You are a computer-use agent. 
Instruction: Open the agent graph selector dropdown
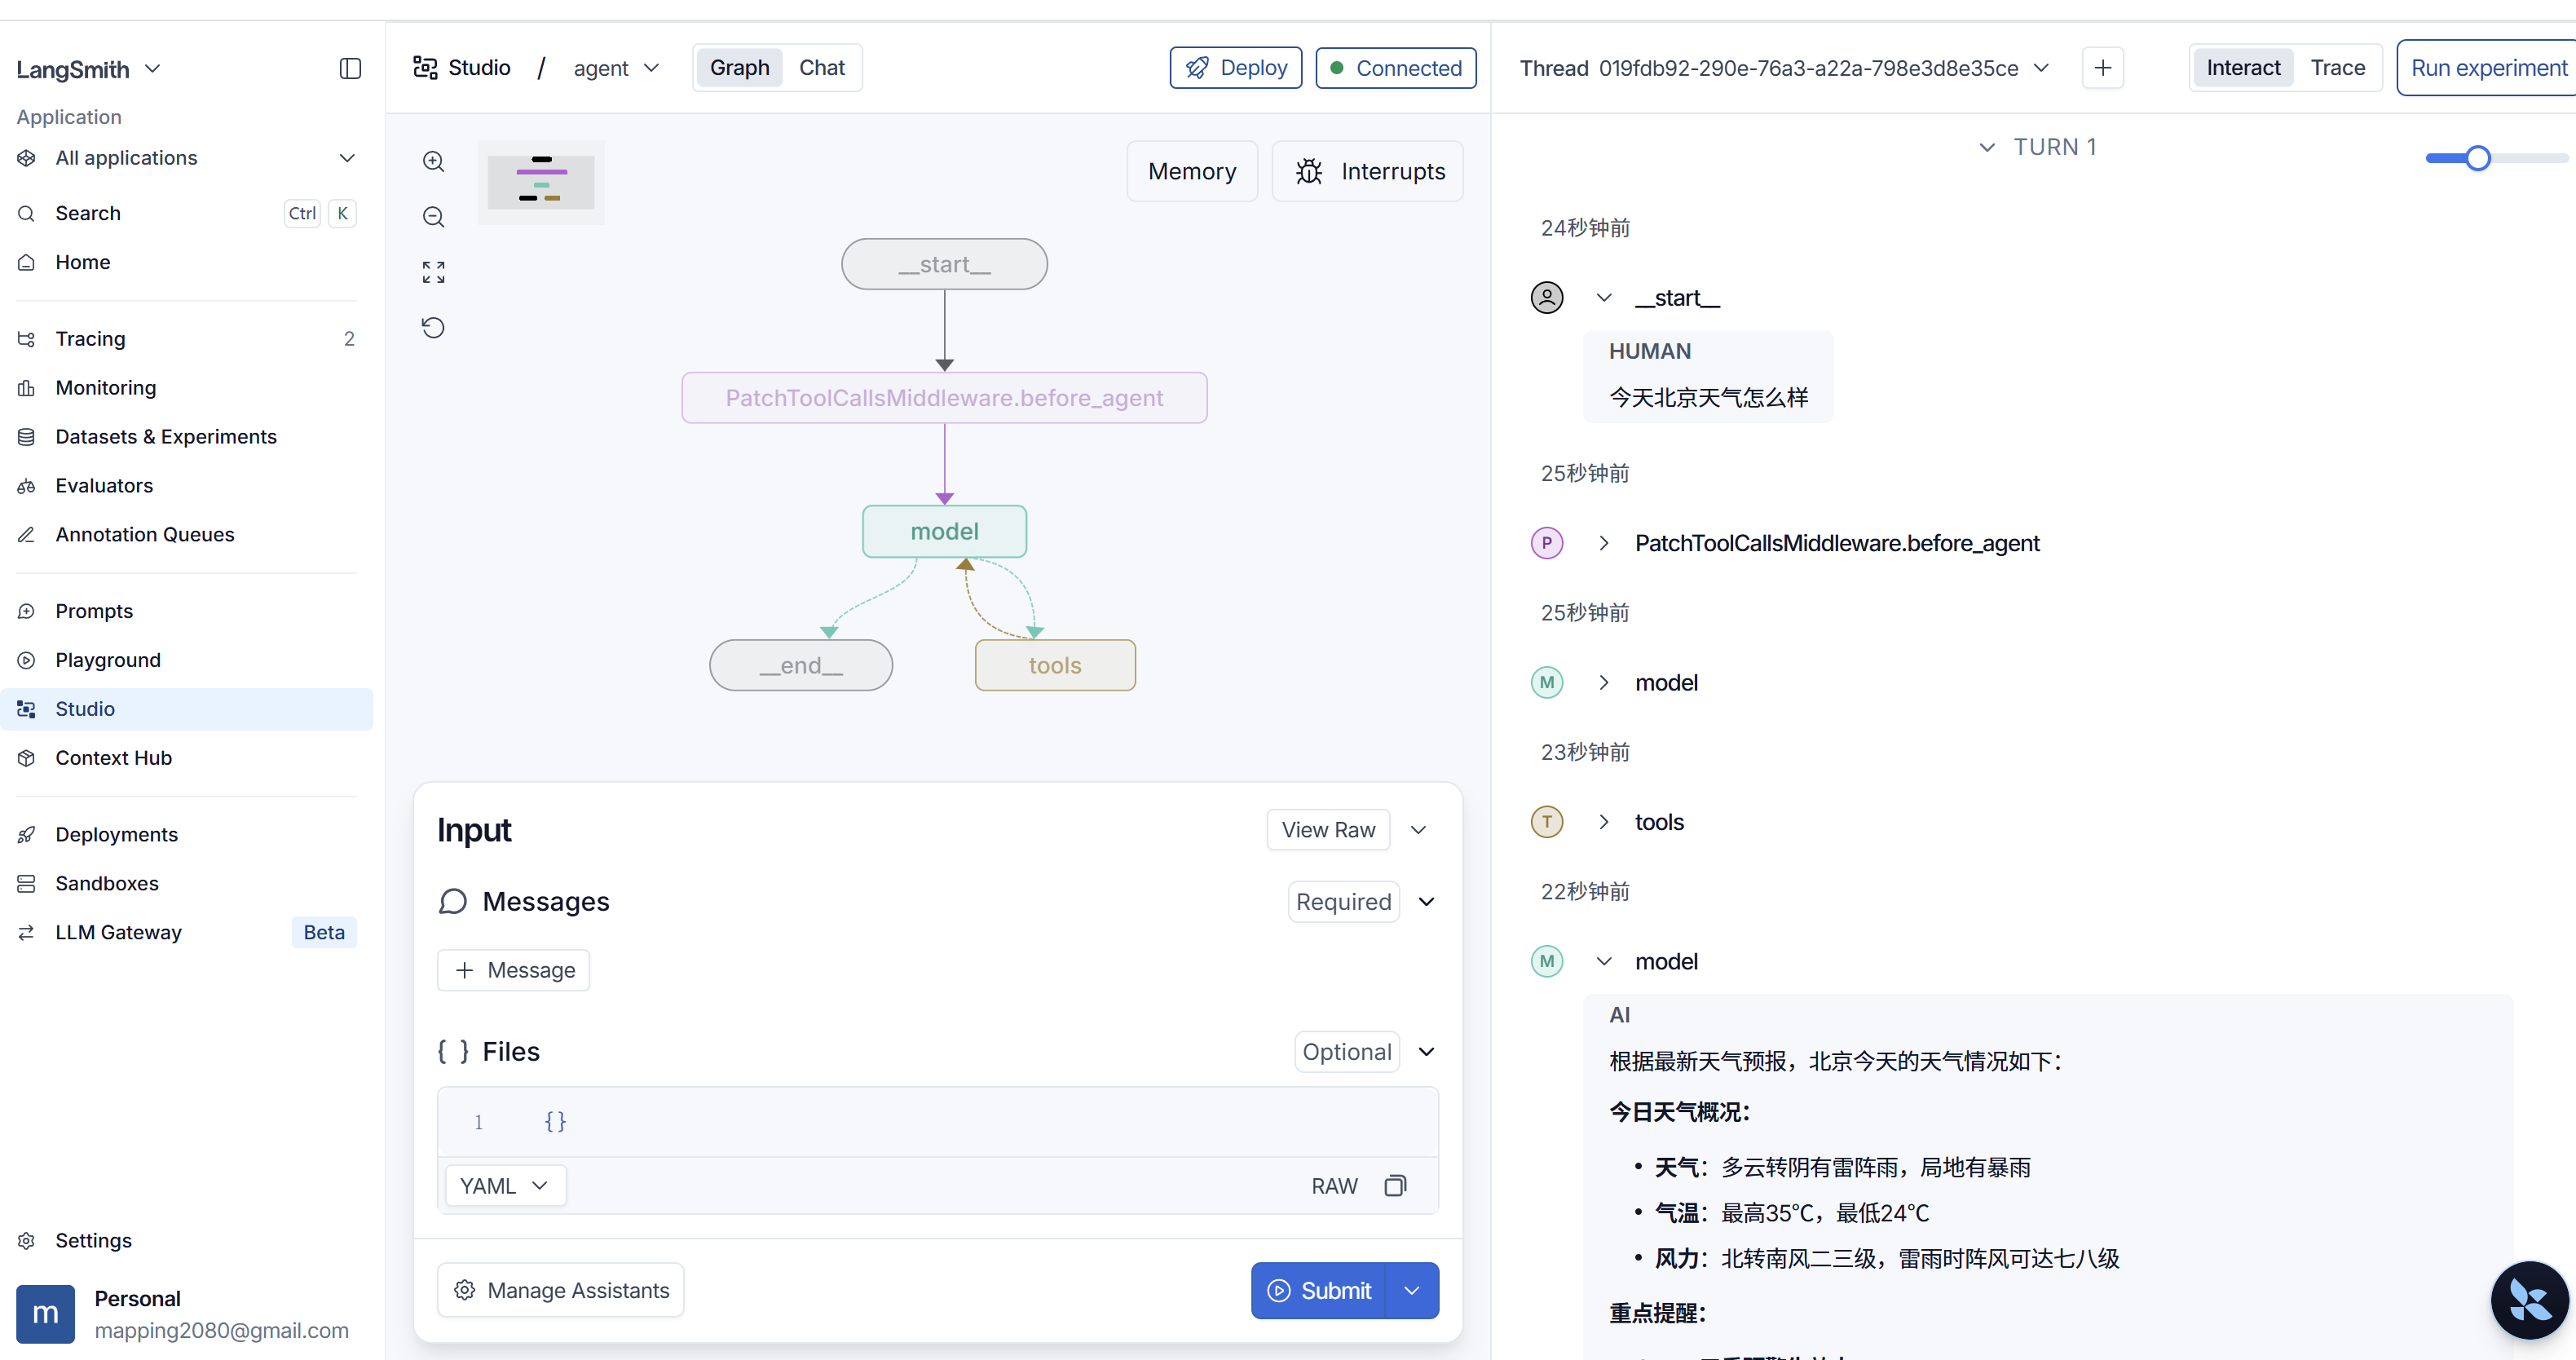(x=616, y=68)
